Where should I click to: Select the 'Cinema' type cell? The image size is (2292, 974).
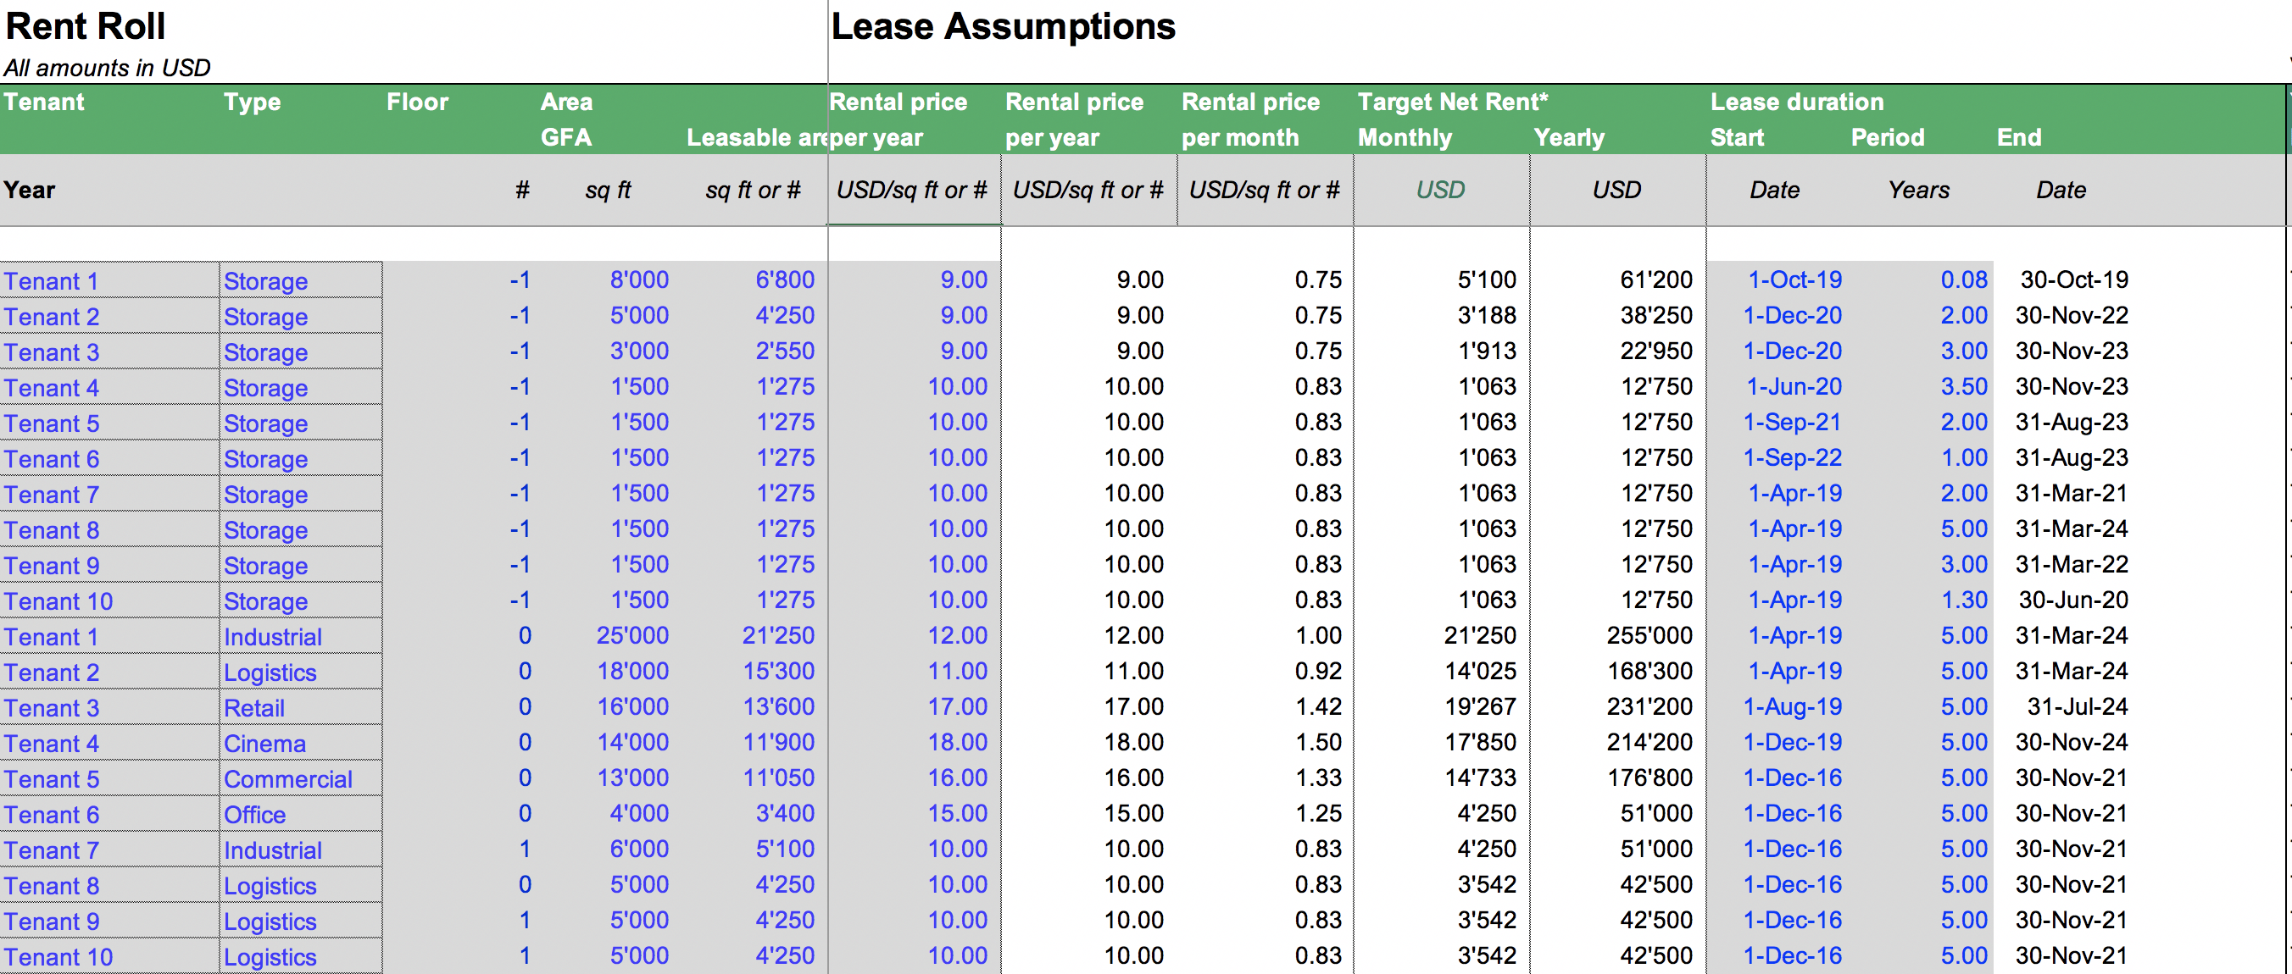(301, 743)
